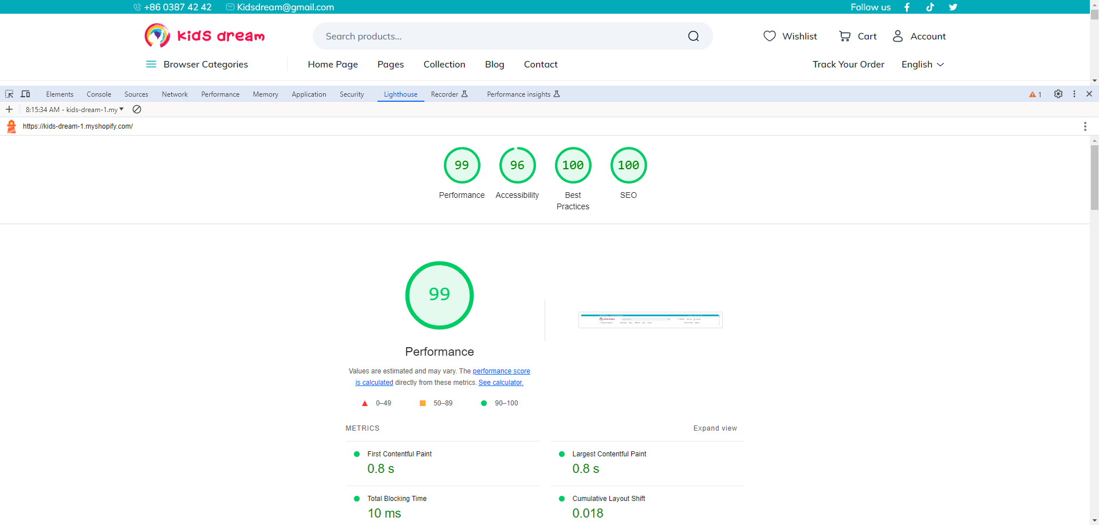Click the Home Page menu item
This screenshot has width=1099, height=525.
tap(333, 64)
